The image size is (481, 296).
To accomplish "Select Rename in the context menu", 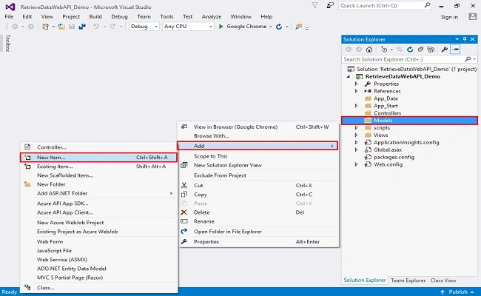I will (x=258, y=221).
